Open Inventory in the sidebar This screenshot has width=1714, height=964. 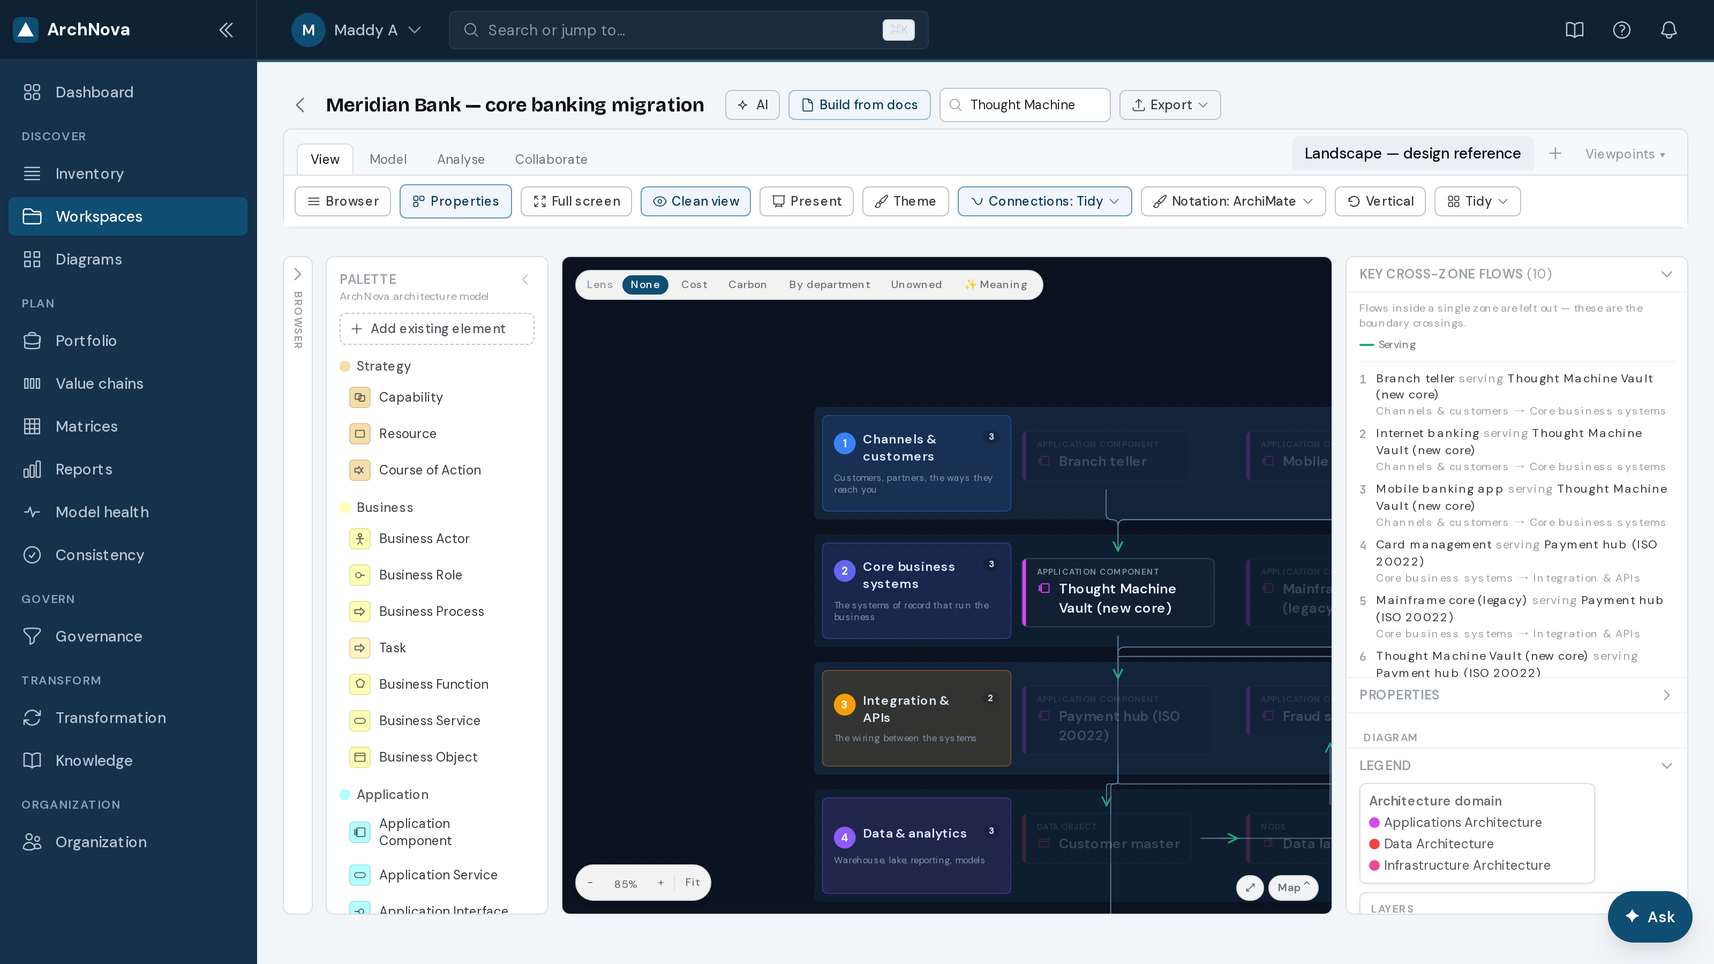pyautogui.click(x=128, y=174)
